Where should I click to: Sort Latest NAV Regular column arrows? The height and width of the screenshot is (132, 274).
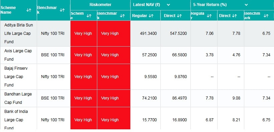coord(151,16)
